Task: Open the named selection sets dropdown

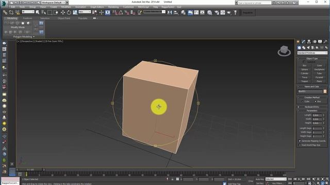Action: tap(154, 12)
